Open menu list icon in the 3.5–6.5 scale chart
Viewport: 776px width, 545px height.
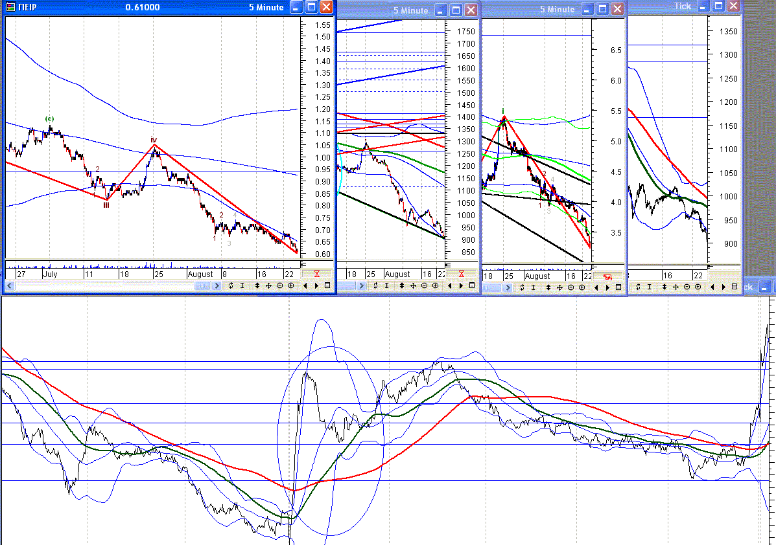pos(618,287)
